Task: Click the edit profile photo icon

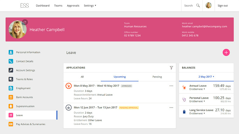Action: click(25, 22)
